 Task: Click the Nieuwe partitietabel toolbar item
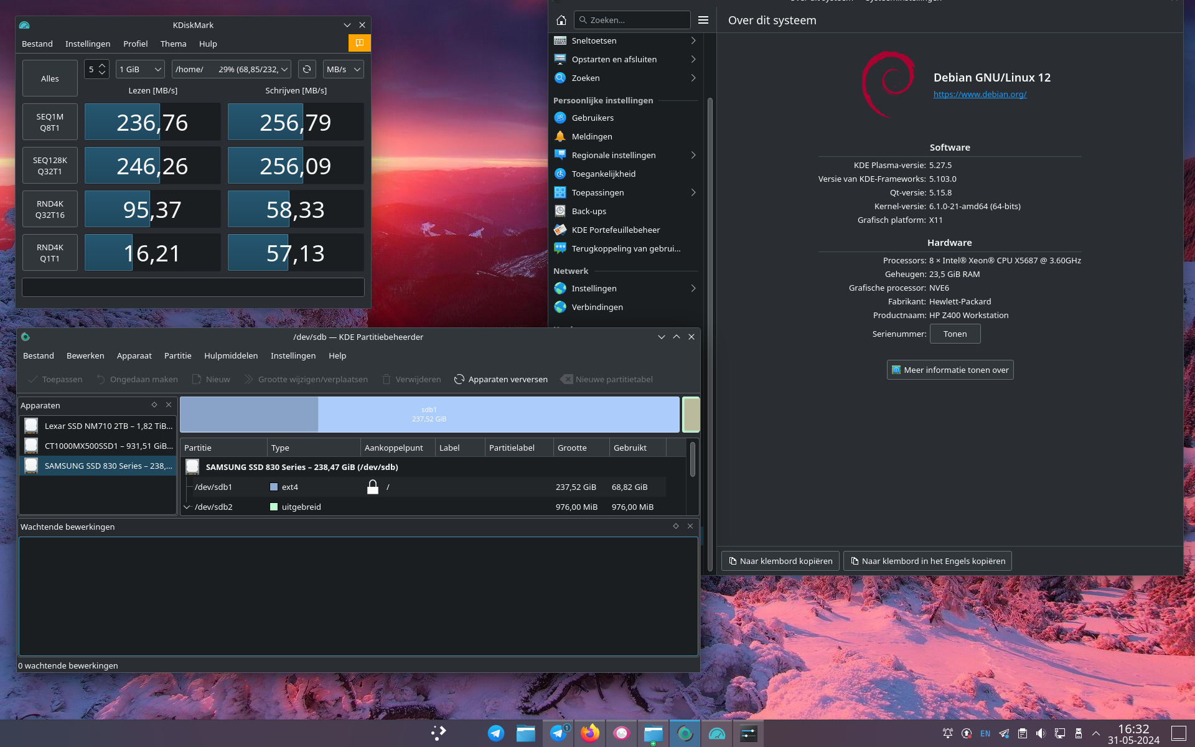[607, 379]
